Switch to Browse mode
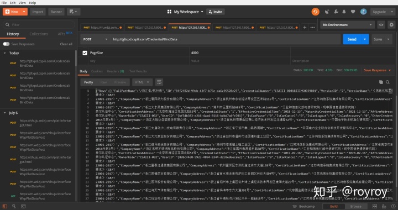This screenshot has width=398, height=210. click(x=355, y=207)
